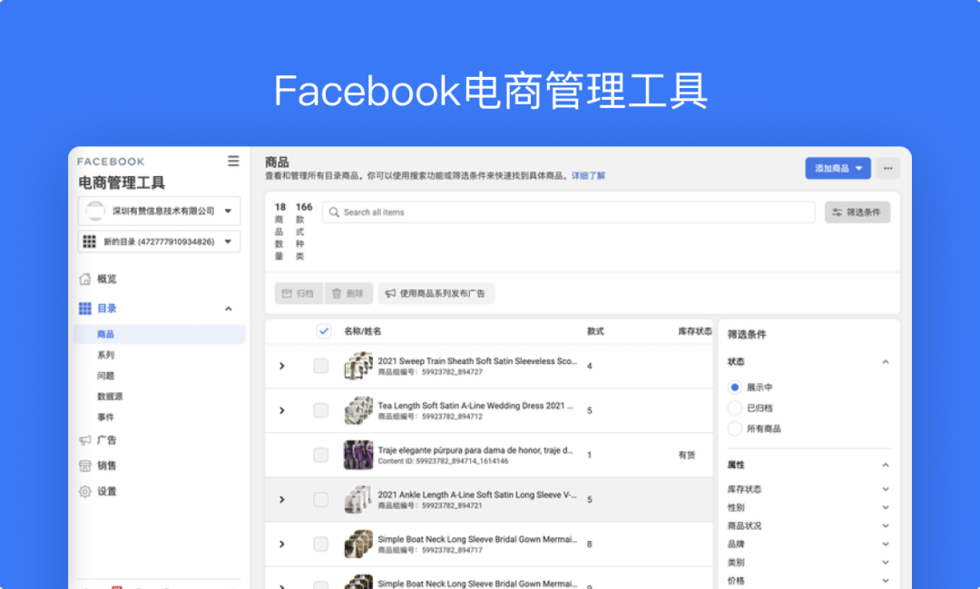
Task: Collapse the 目录 sidebar section chevron
Action: [228, 309]
